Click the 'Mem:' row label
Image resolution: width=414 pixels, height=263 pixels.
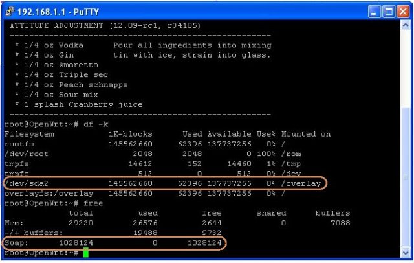coord(15,223)
